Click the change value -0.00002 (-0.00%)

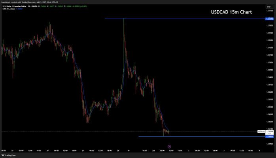[80, 6]
